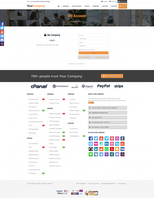Screen dimensions: 154x198
Task: Click the Pinterest icon in footer
Action: [112, 138]
